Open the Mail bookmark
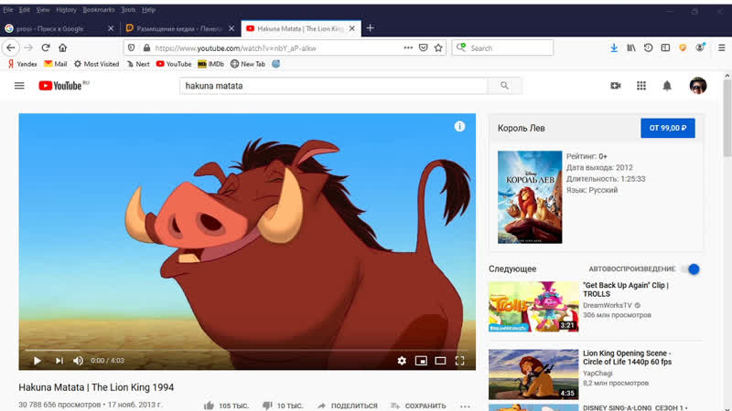 (x=56, y=64)
